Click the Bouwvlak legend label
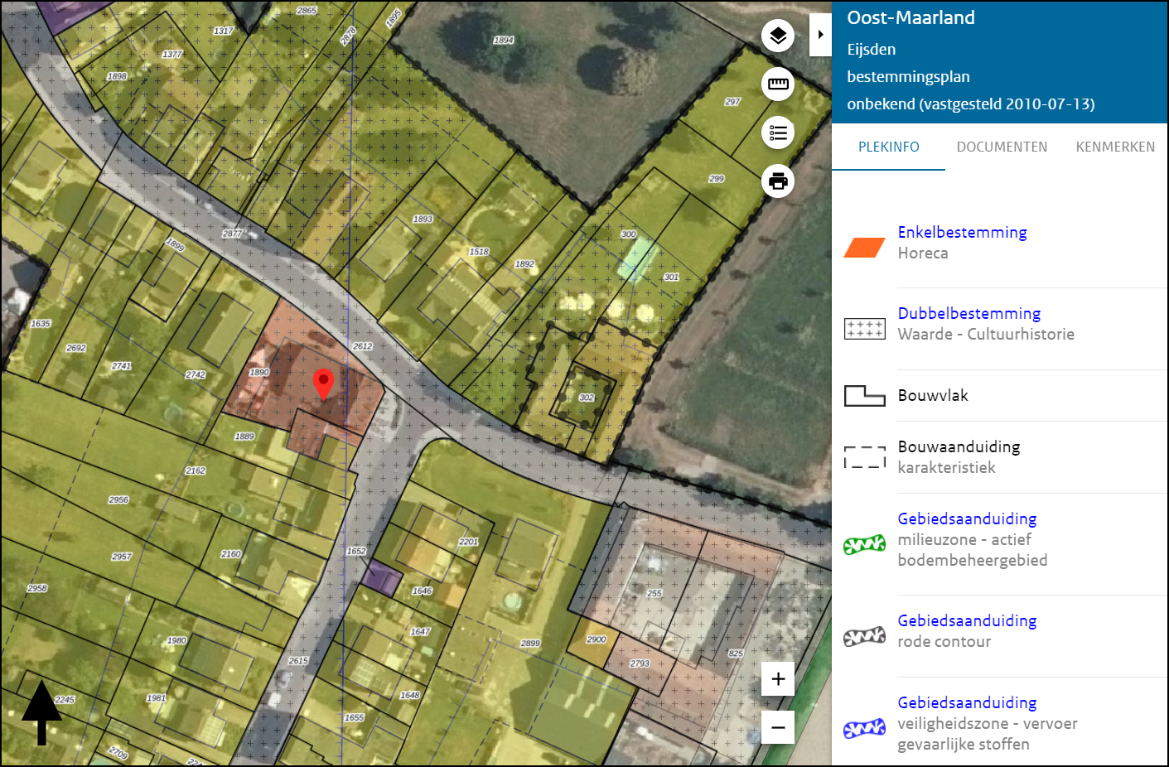The width and height of the screenshot is (1169, 767). tap(933, 395)
